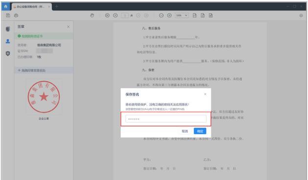Click the 乙方 signature line in document
308x180 pixels.
[207, 159]
